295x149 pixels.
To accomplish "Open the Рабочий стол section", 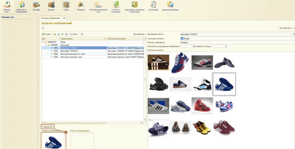I will (7, 7).
